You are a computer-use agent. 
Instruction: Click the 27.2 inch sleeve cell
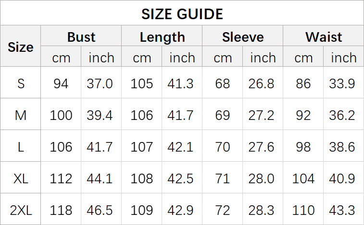[262, 115]
